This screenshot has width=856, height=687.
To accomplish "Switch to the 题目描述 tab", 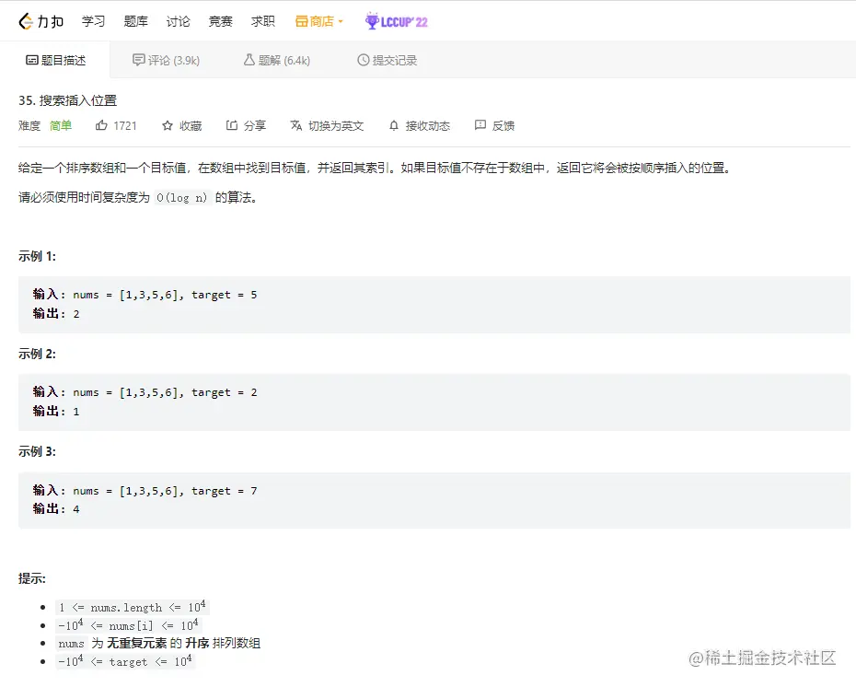I will point(55,60).
